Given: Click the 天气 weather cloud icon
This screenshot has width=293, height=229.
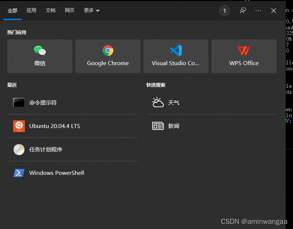Looking at the screenshot, I should click(x=158, y=102).
